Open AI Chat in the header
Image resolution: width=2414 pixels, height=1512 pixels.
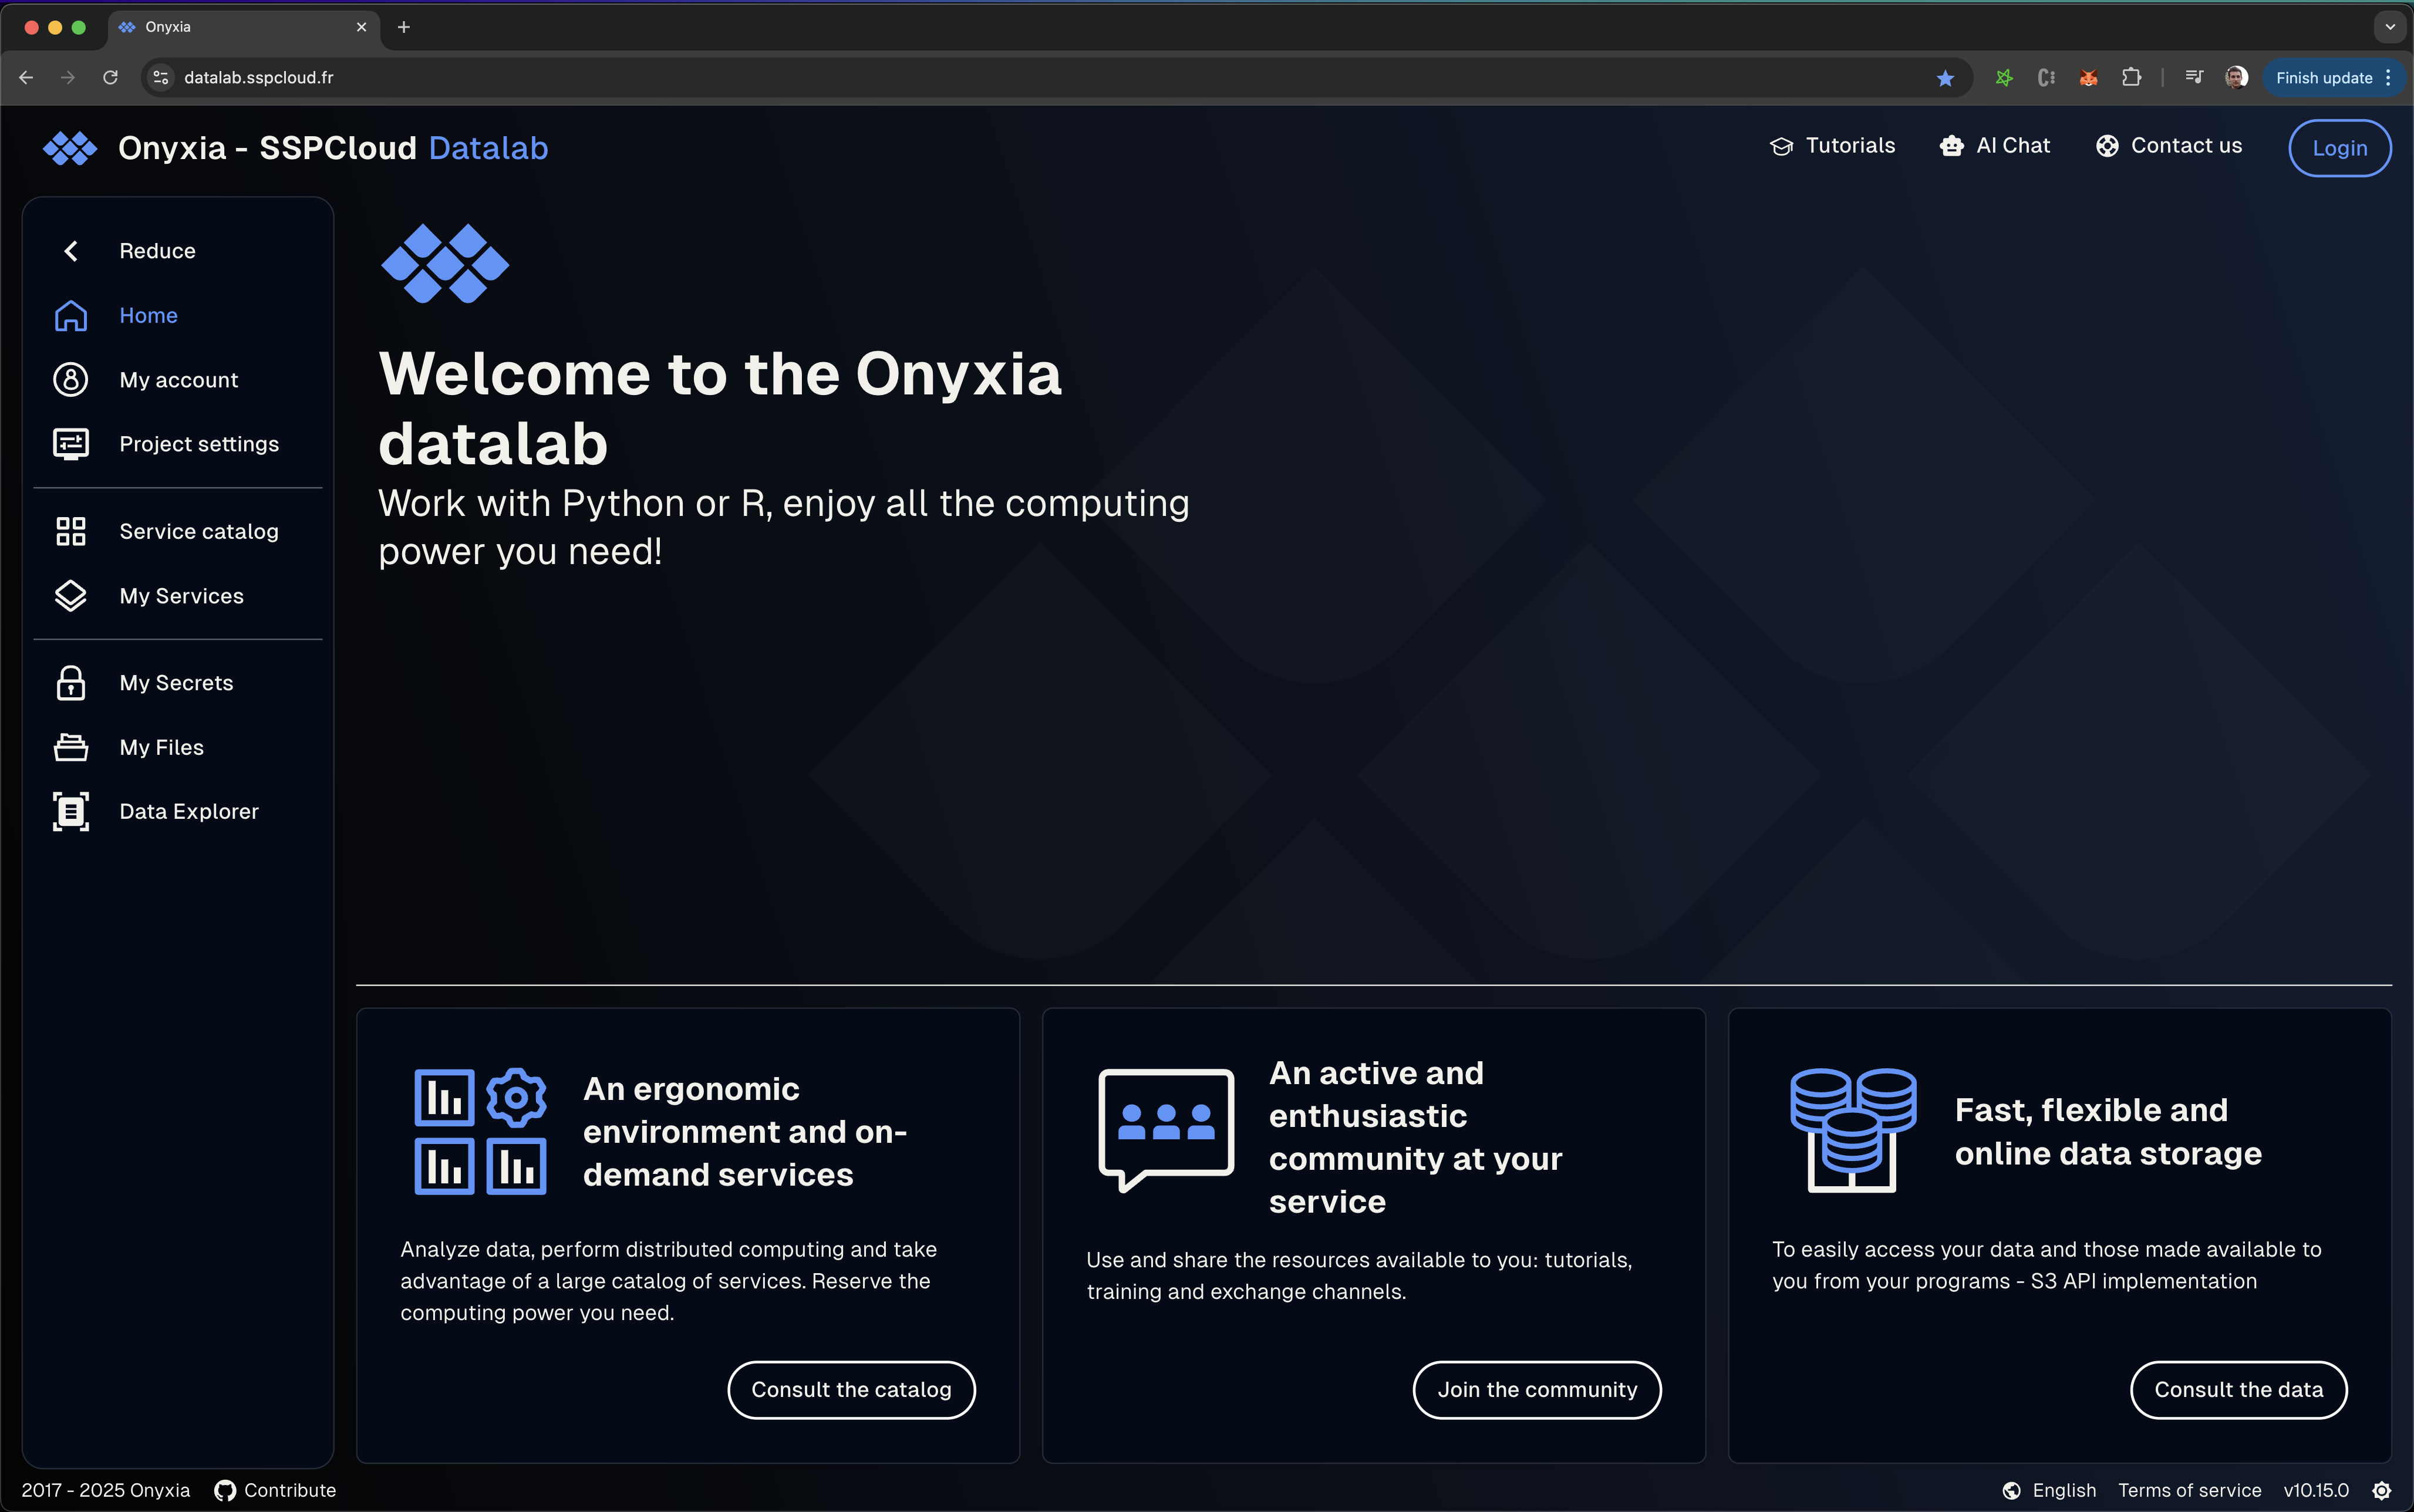pyautogui.click(x=1995, y=146)
